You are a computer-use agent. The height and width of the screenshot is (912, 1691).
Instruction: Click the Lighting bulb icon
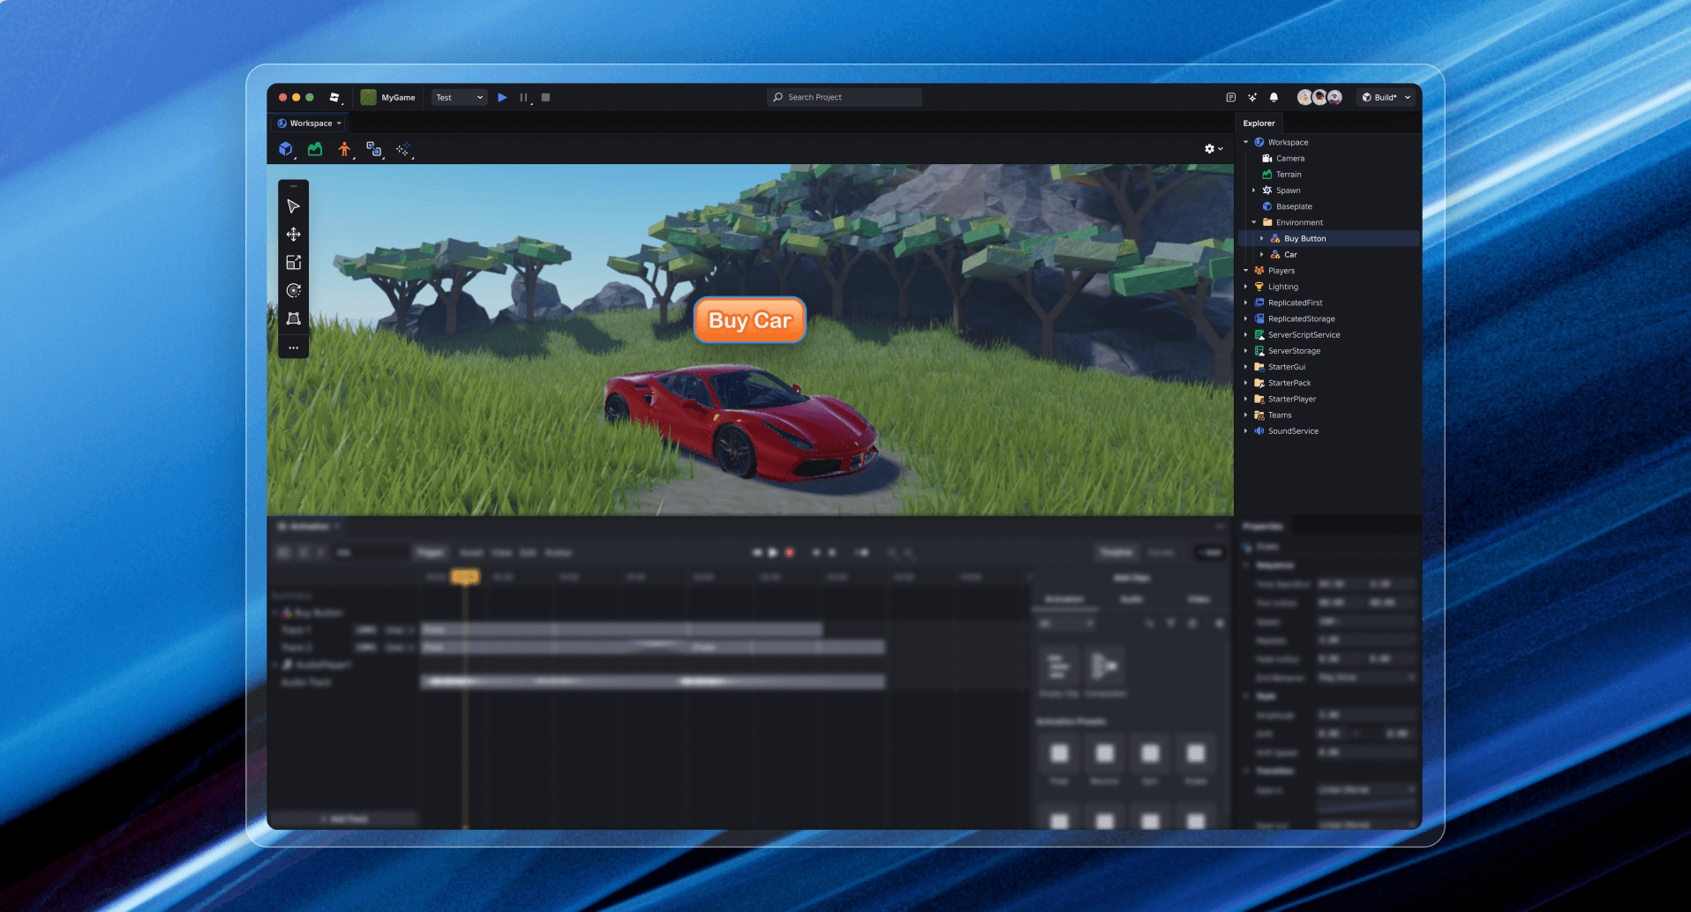1259,287
